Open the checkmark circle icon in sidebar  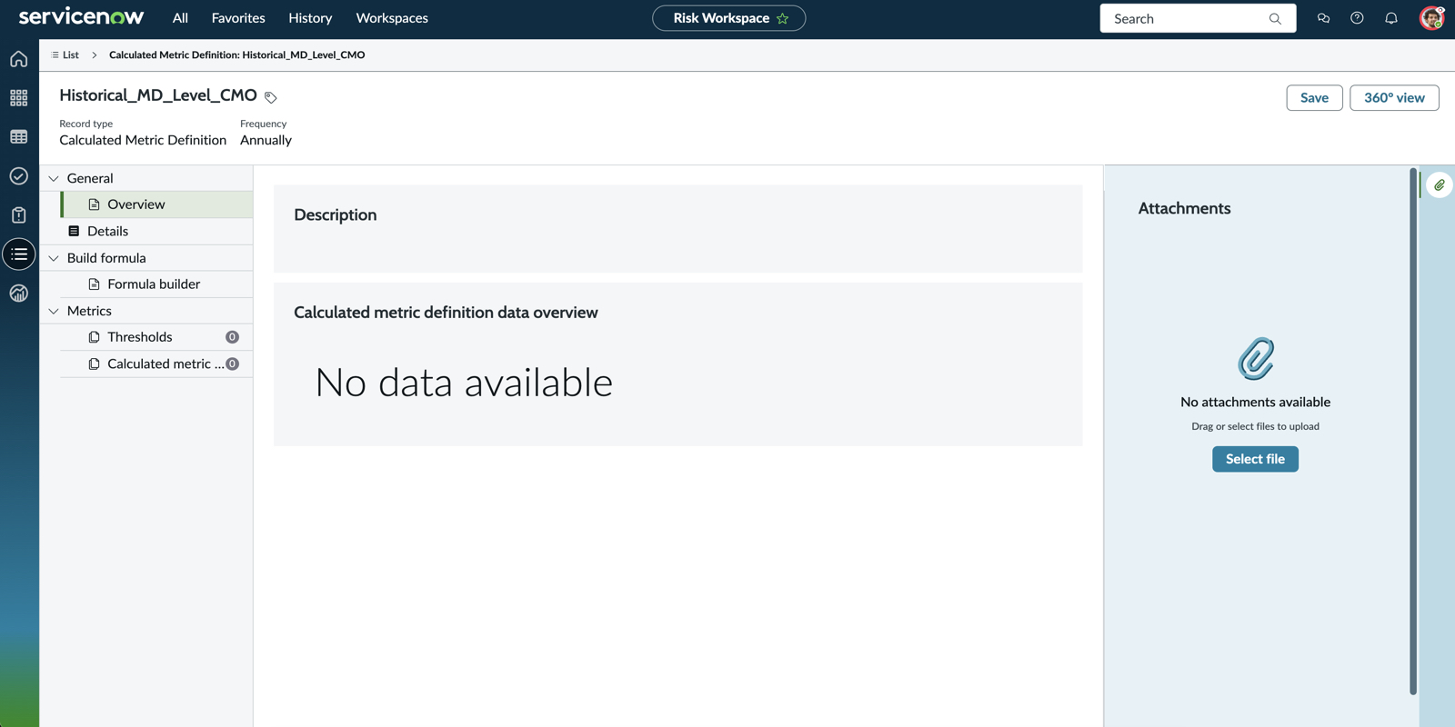point(18,176)
